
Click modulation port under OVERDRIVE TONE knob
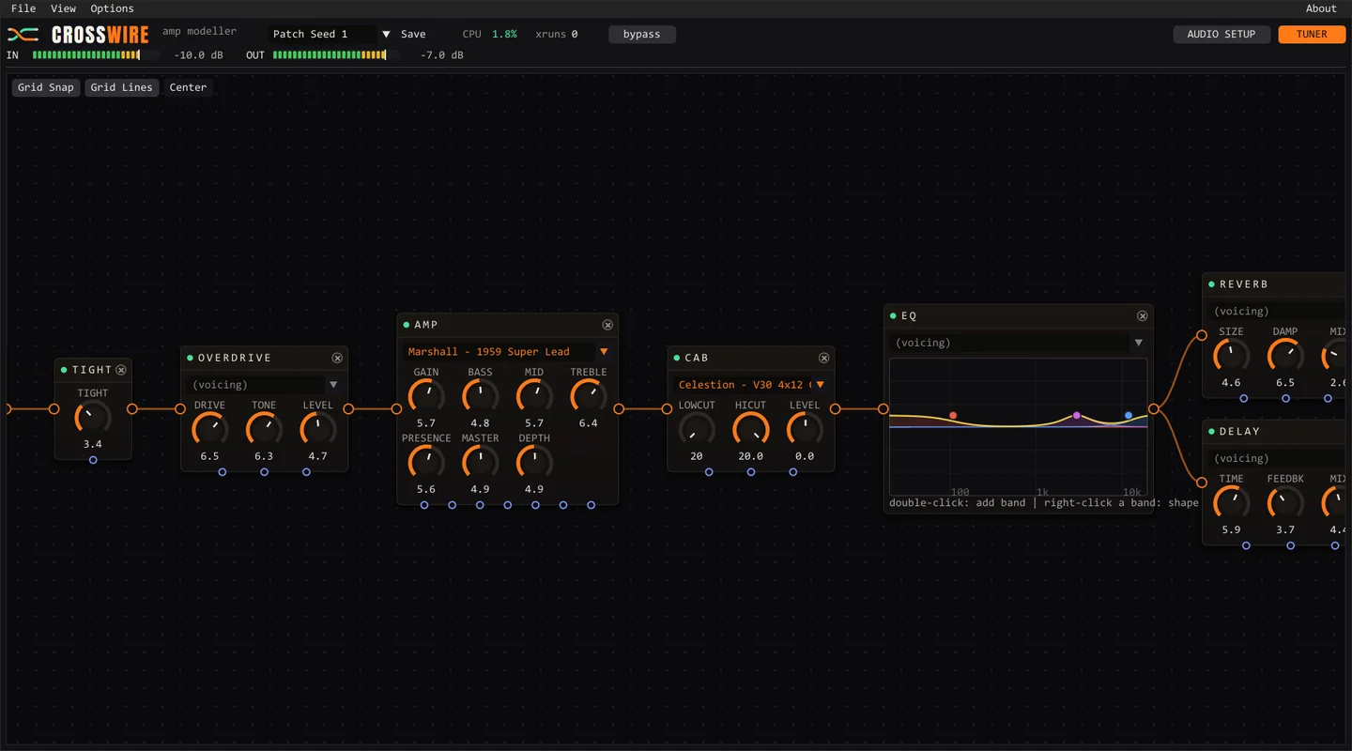point(264,472)
